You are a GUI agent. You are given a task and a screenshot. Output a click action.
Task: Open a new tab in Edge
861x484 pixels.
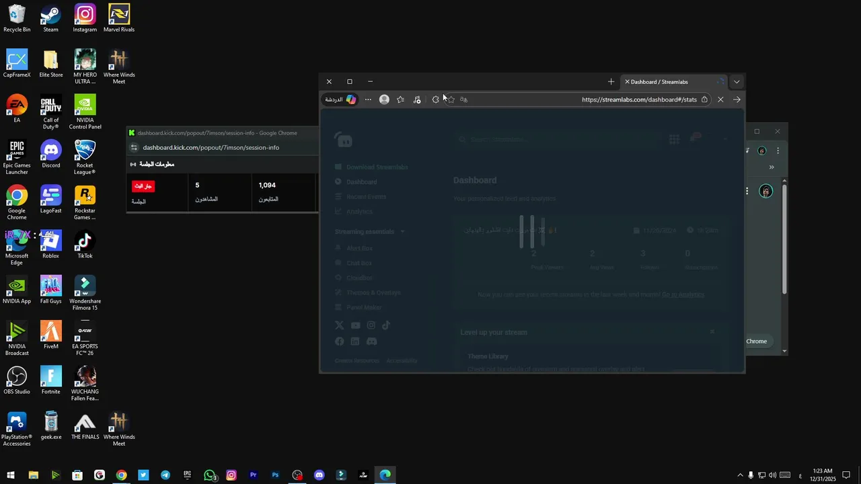pos(611,81)
